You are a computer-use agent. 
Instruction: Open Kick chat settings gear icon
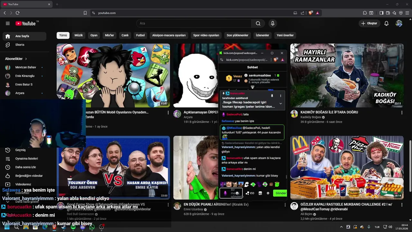pos(268,193)
